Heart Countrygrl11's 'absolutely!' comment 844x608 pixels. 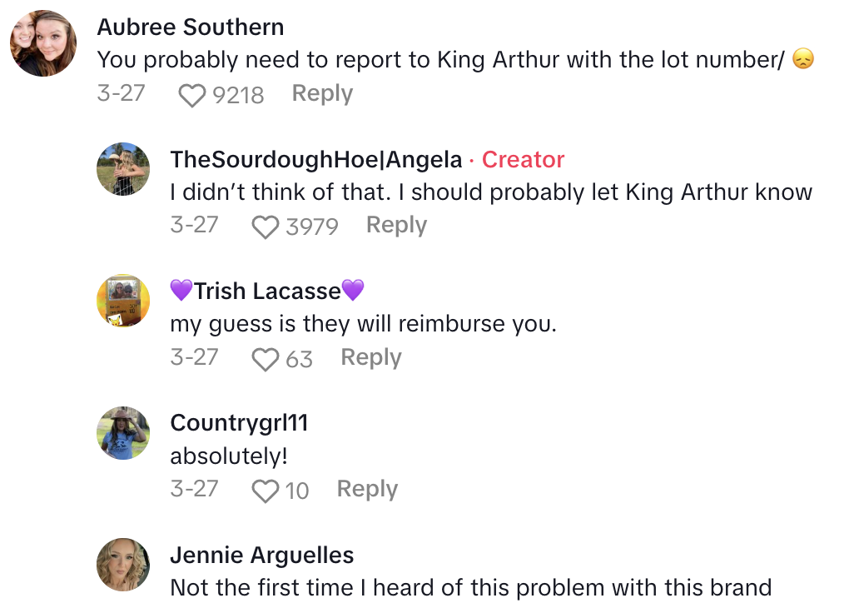[266, 491]
